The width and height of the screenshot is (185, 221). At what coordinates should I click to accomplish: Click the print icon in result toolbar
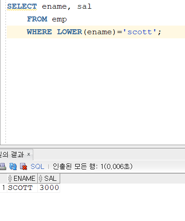pyautogui.click(x=3, y=166)
